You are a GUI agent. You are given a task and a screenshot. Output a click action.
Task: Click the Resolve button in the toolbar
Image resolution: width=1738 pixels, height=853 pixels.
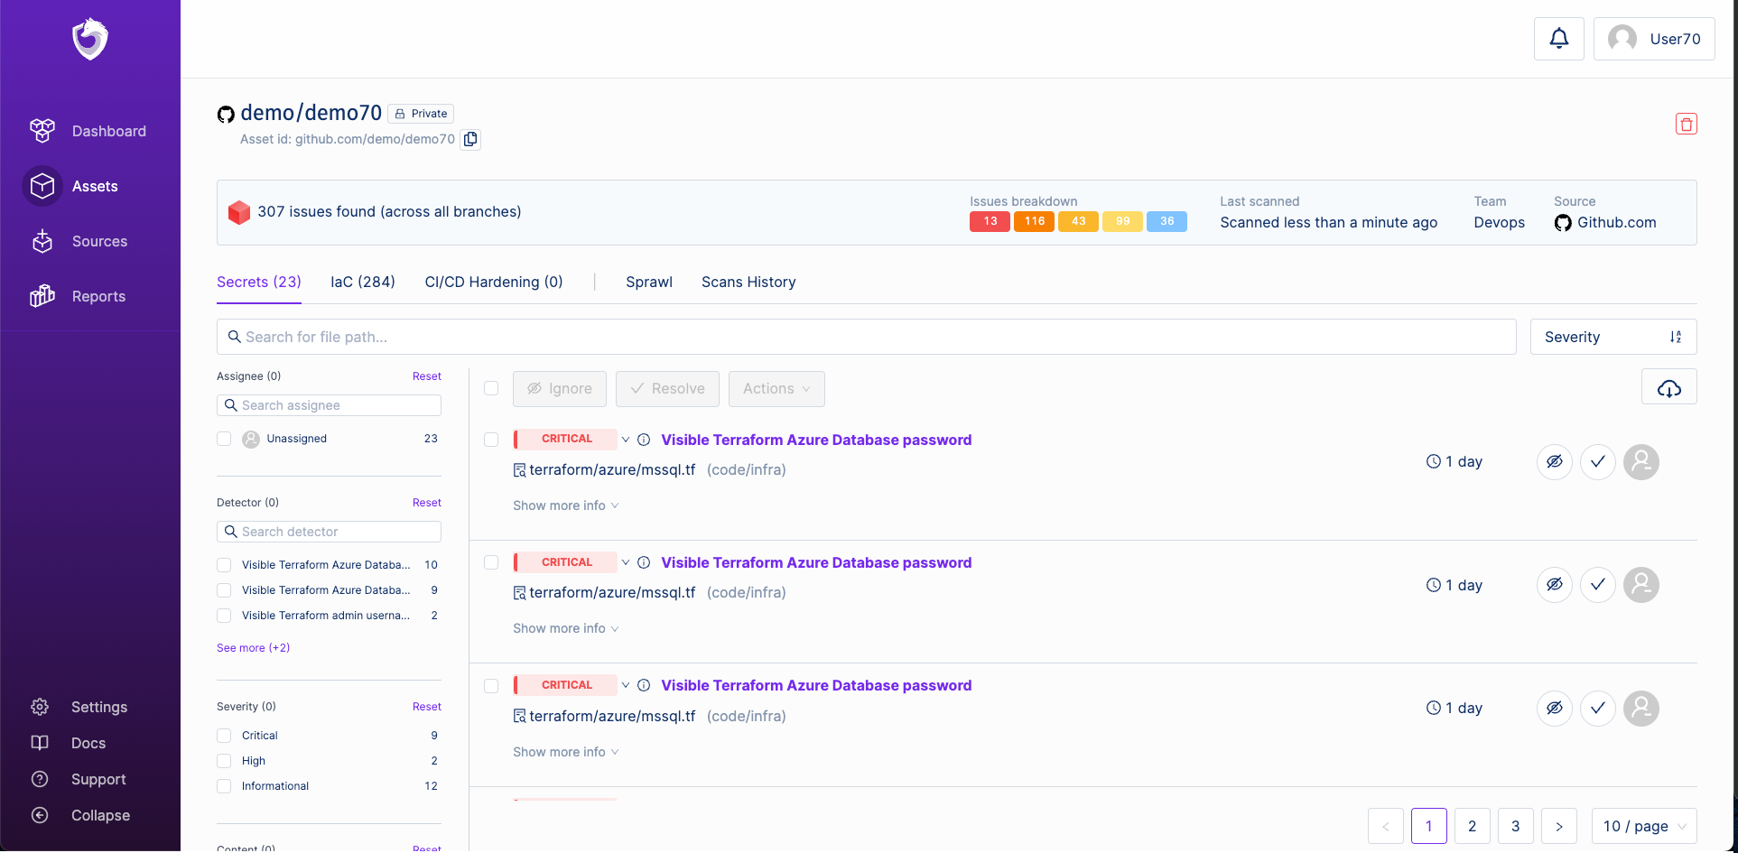(x=667, y=389)
